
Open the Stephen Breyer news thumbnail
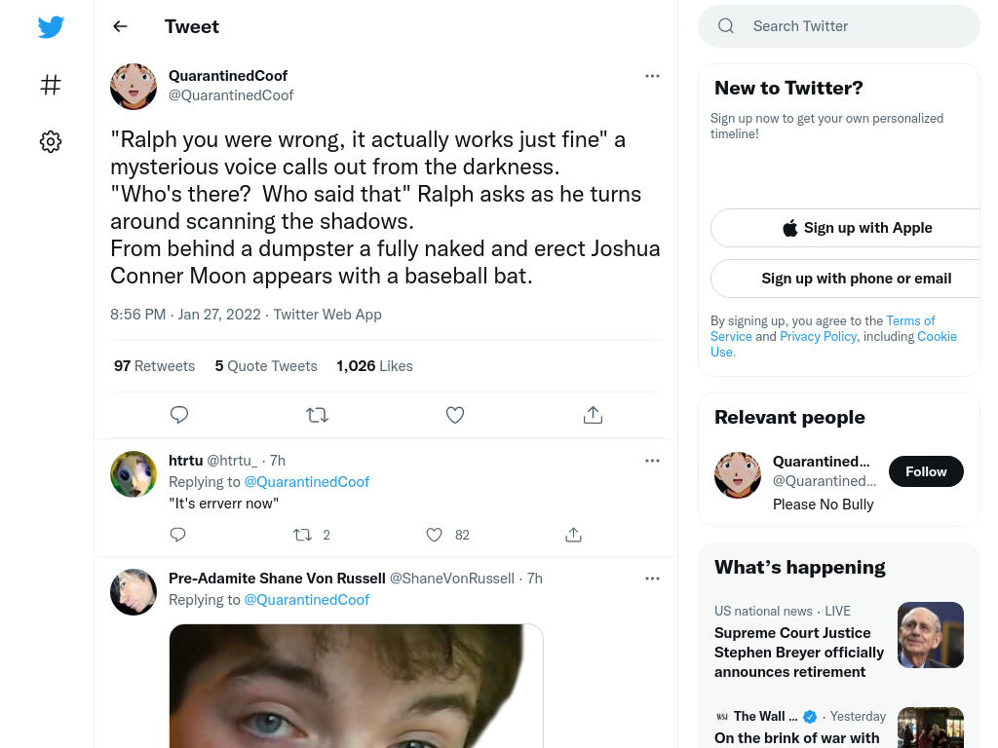[931, 635]
